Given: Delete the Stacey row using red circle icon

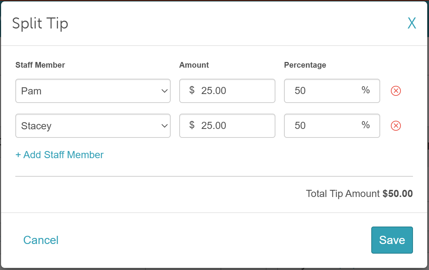Looking at the screenshot, I should pos(396,126).
